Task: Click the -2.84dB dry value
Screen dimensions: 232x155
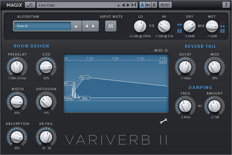Action: coord(190,36)
